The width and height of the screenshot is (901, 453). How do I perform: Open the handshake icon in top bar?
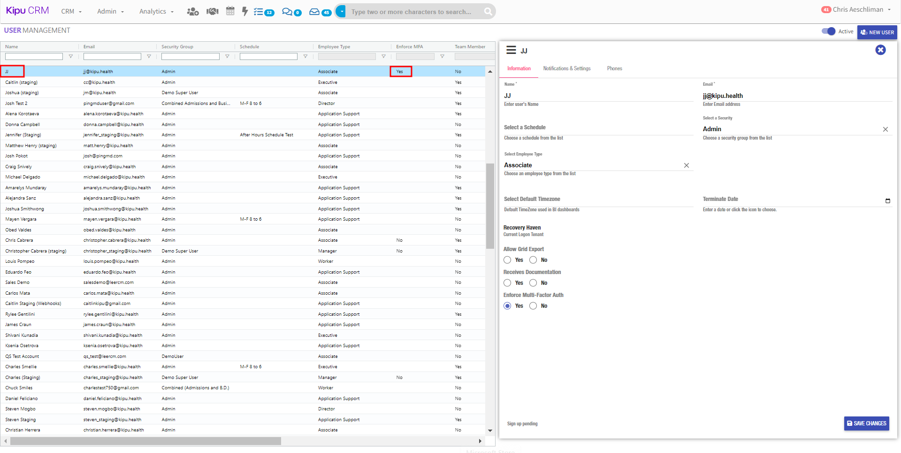pos(213,12)
